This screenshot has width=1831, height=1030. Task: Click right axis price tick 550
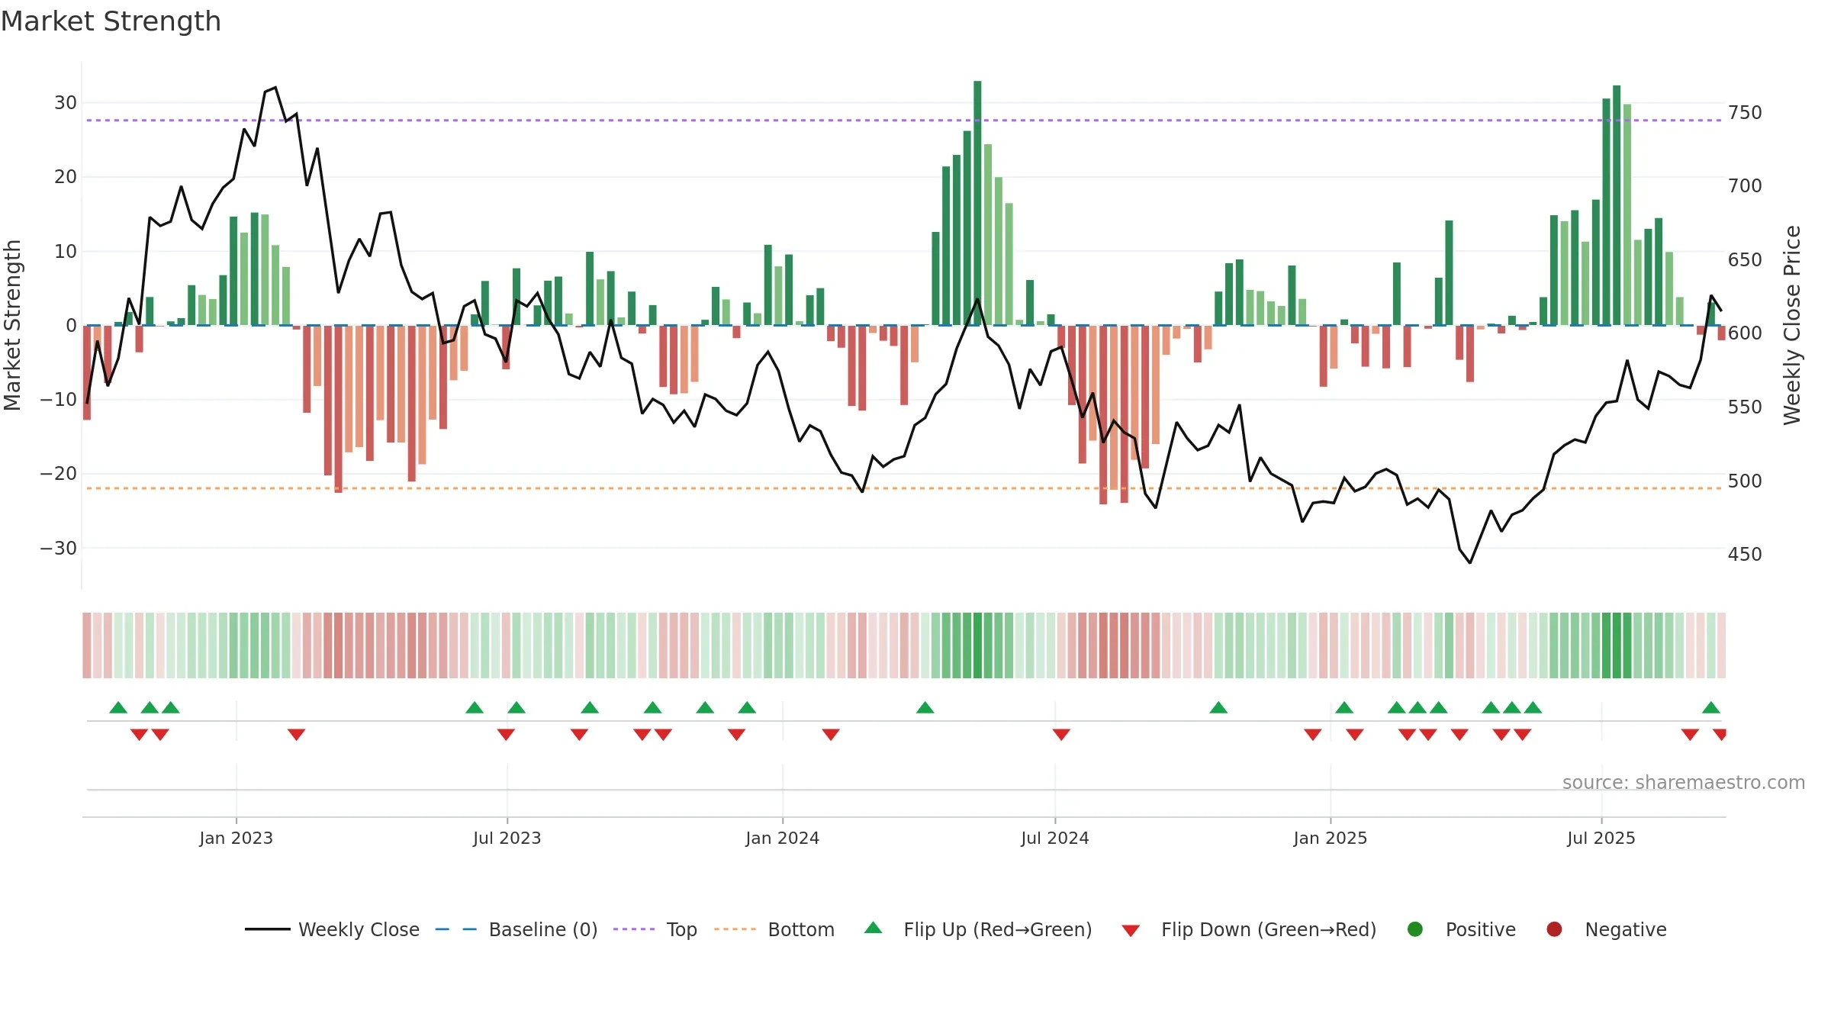pos(1746,407)
